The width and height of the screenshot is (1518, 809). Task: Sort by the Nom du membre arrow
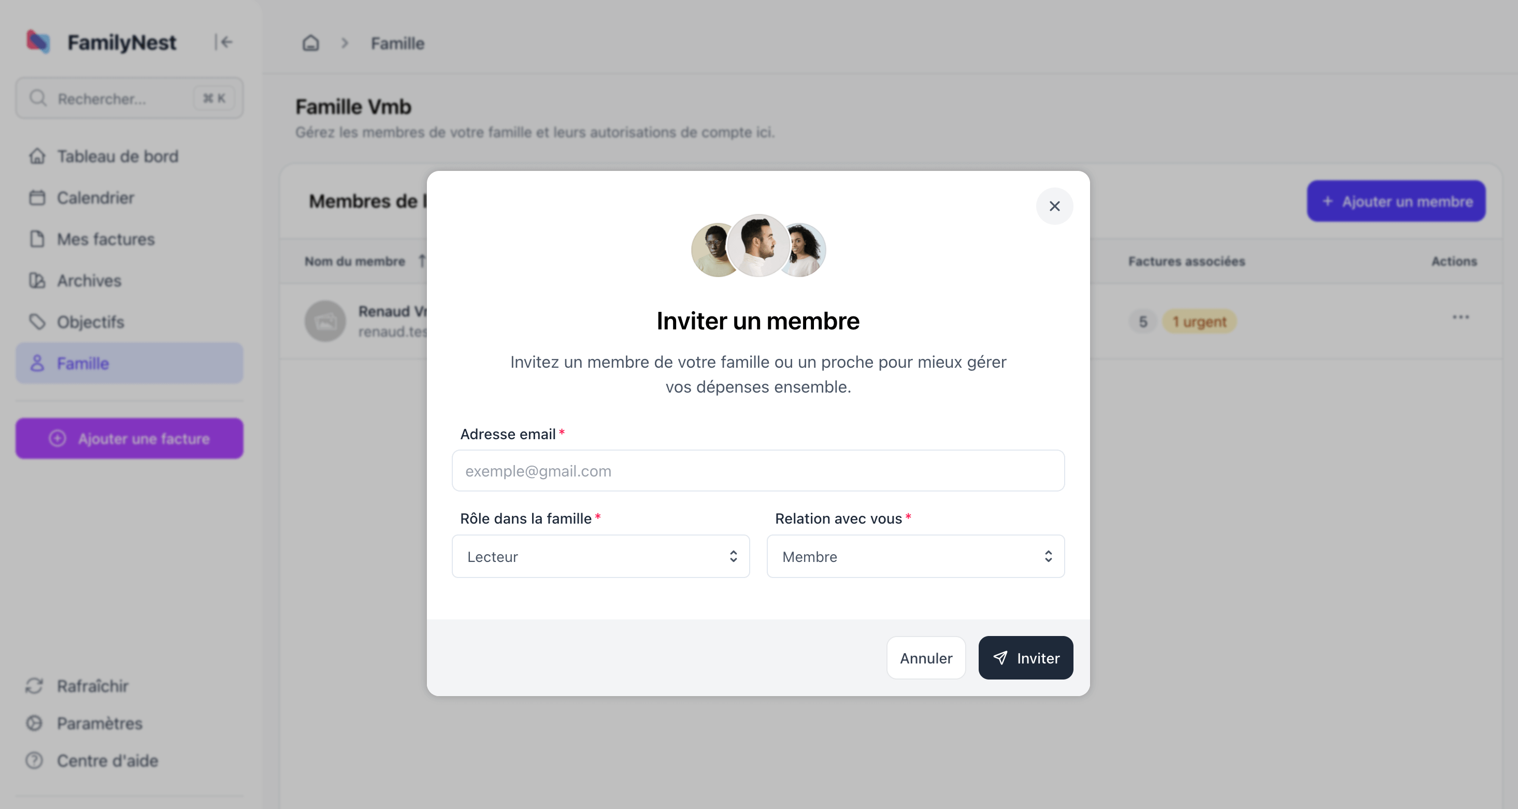(421, 261)
